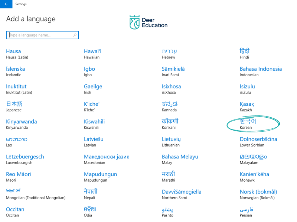Viewport: 297px width, 222px height.
Task: Choose Íslenska Icelandic
Action: (16, 71)
